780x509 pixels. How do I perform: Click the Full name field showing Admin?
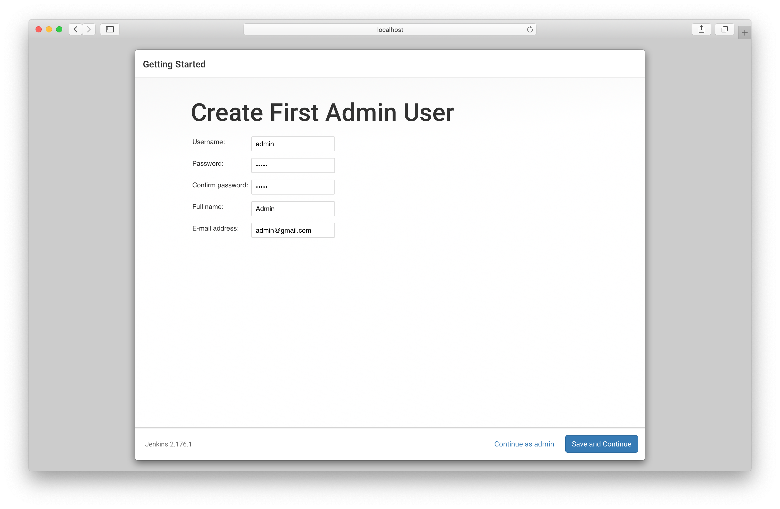(x=293, y=209)
